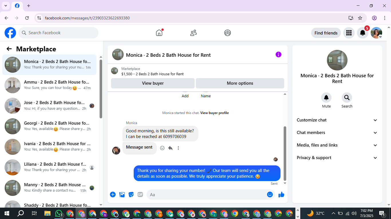Open Liliana conversation in list
Image resolution: width=391 pixels, height=219 pixels.
point(49,167)
